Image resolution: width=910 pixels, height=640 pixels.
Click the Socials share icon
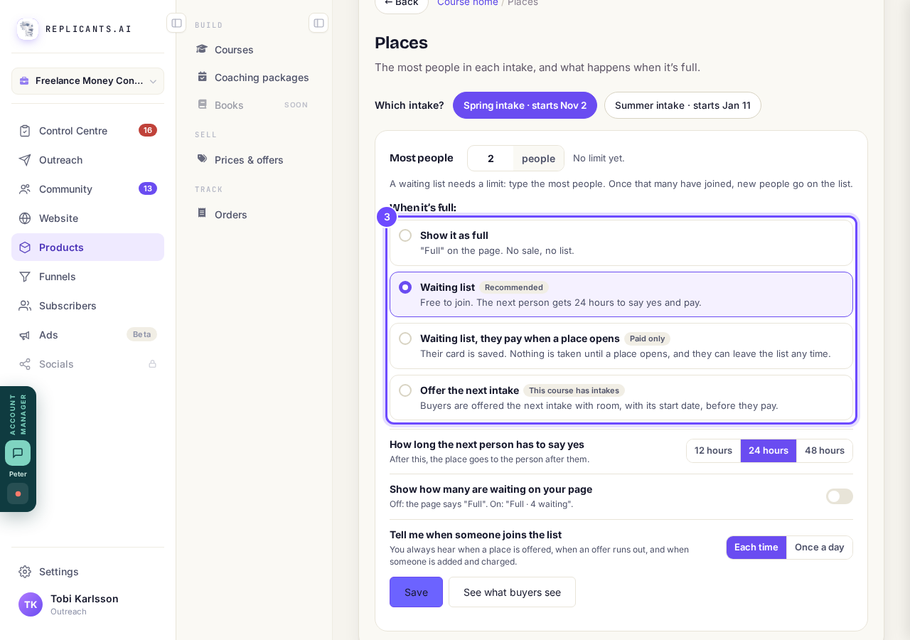pos(25,364)
